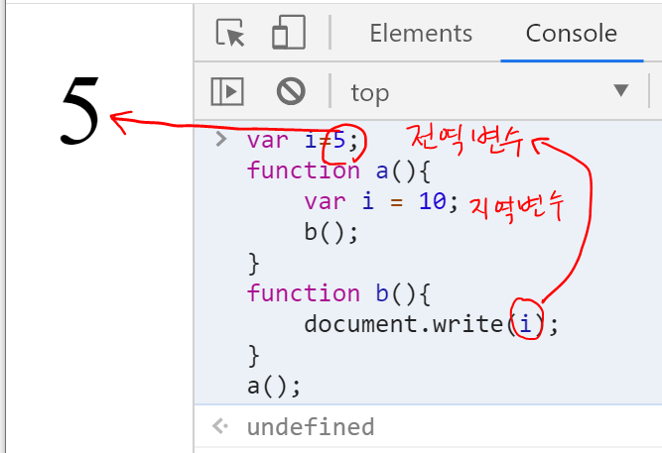Image resolution: width=662 pixels, height=453 pixels.
Task: Click the 'function b(){' code line
Action: pyautogui.click(x=338, y=293)
